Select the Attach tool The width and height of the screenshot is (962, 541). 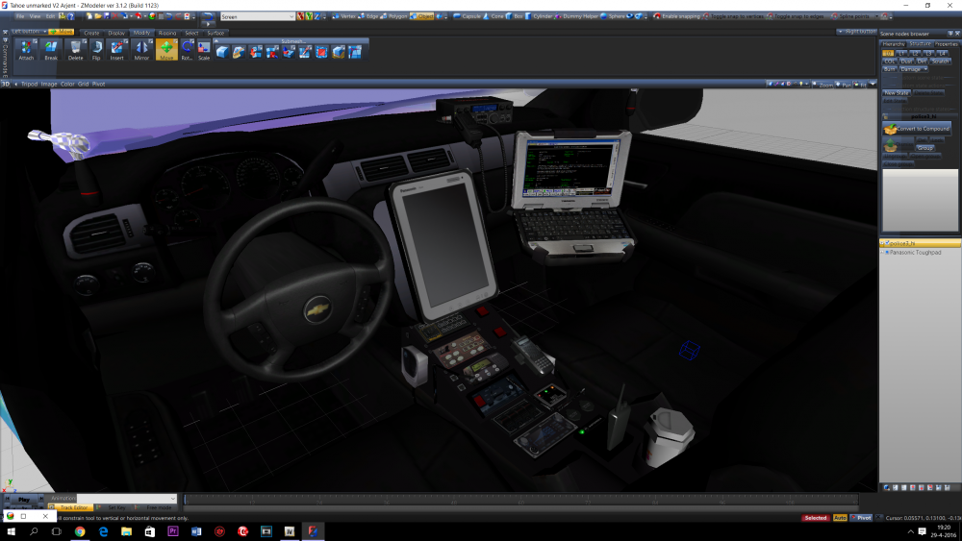coord(26,50)
